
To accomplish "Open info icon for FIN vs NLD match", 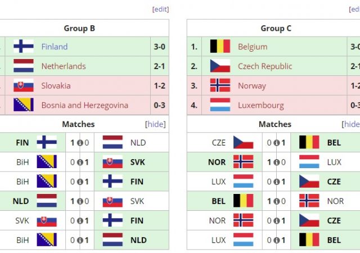I will point(80,143).
